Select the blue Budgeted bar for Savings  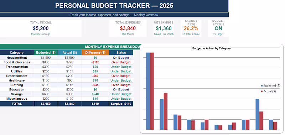point(257,114)
